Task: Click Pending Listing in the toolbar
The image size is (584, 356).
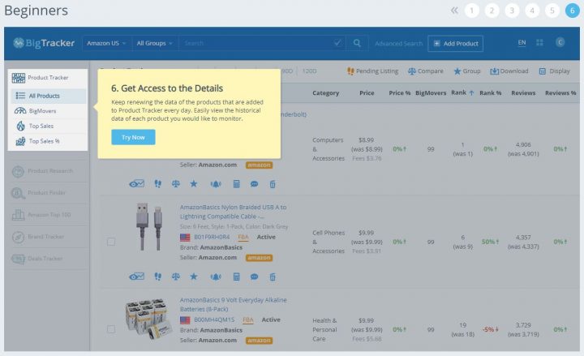Action: point(372,71)
